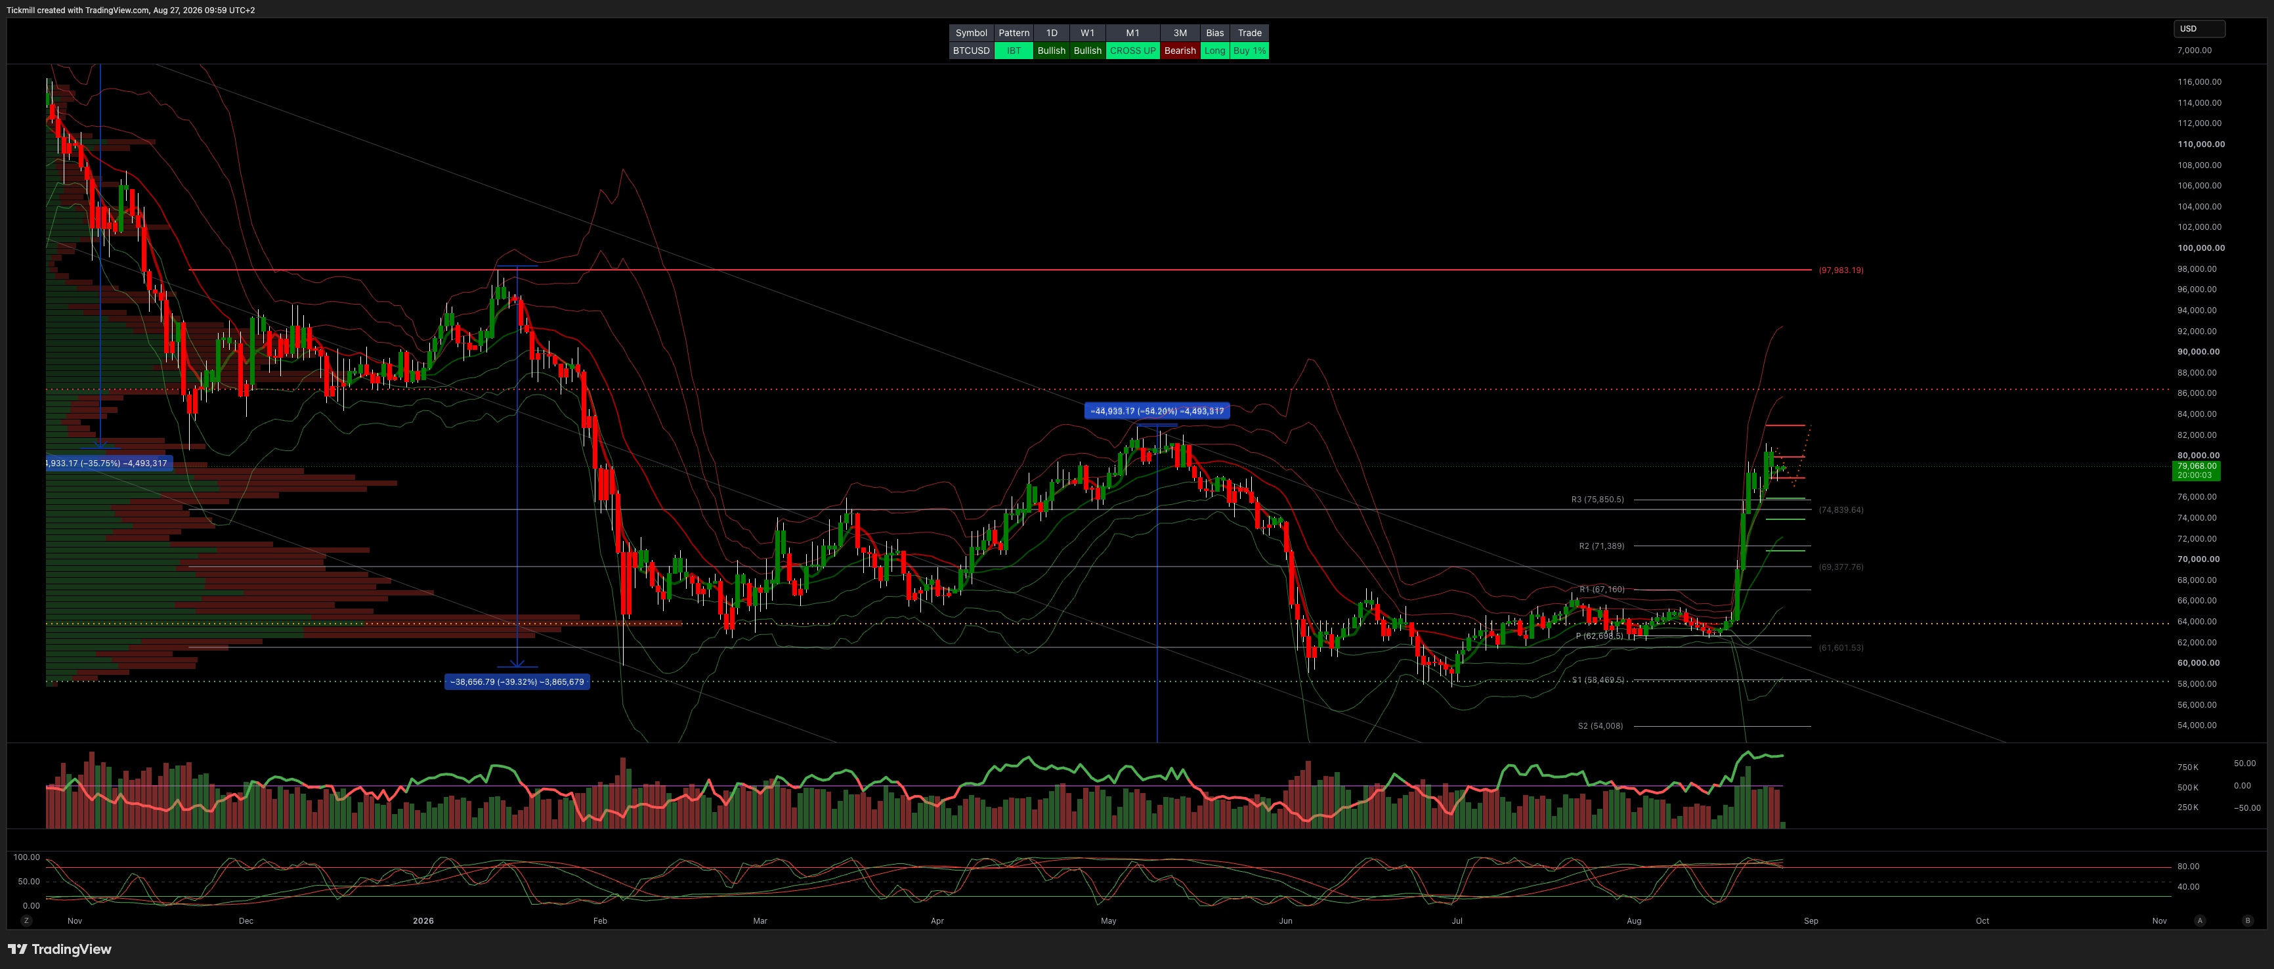Click the round B button on time axis
This screenshot has height=969, width=2274.
(x=2248, y=920)
